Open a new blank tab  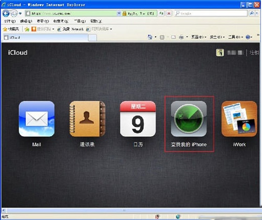[92, 38]
